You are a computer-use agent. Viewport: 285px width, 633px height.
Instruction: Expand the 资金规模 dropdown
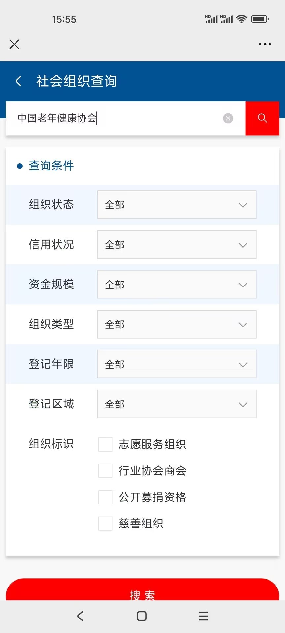176,285
